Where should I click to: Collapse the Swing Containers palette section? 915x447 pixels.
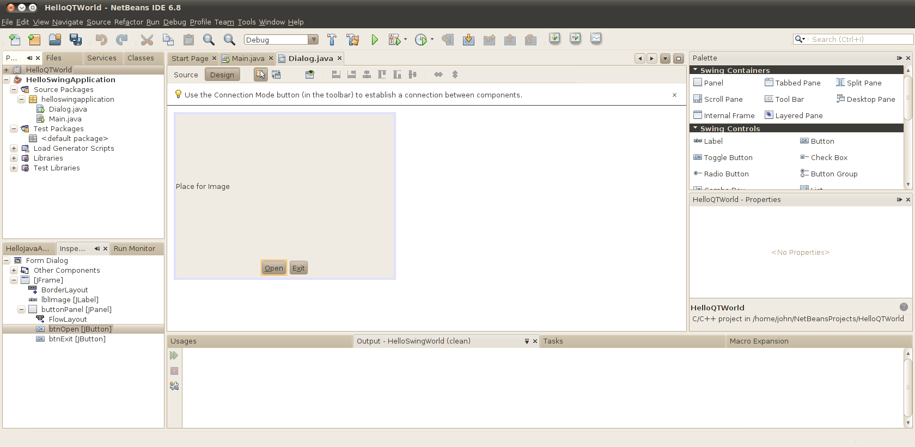[696, 70]
